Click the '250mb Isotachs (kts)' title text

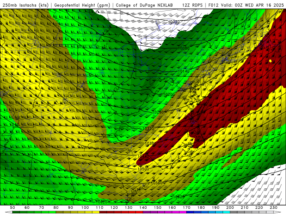tap(25, 5)
